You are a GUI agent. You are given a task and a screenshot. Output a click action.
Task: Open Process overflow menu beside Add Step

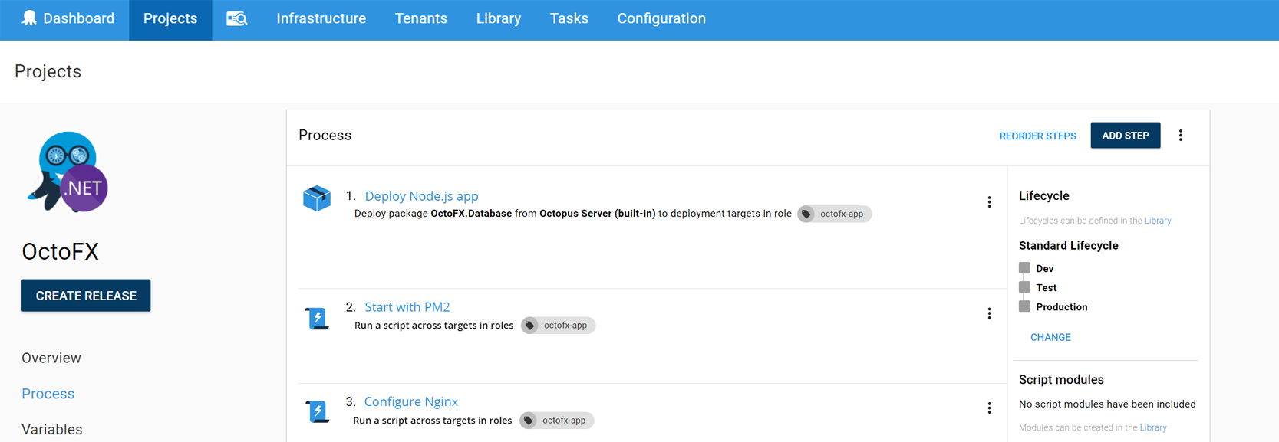pos(1181,136)
